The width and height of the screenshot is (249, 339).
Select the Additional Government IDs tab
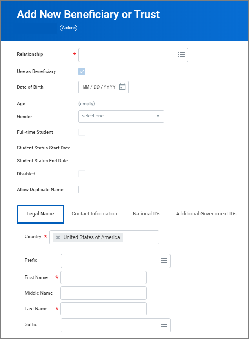pos(206,214)
